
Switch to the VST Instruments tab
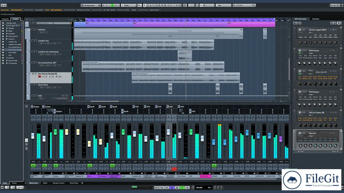[300, 19]
